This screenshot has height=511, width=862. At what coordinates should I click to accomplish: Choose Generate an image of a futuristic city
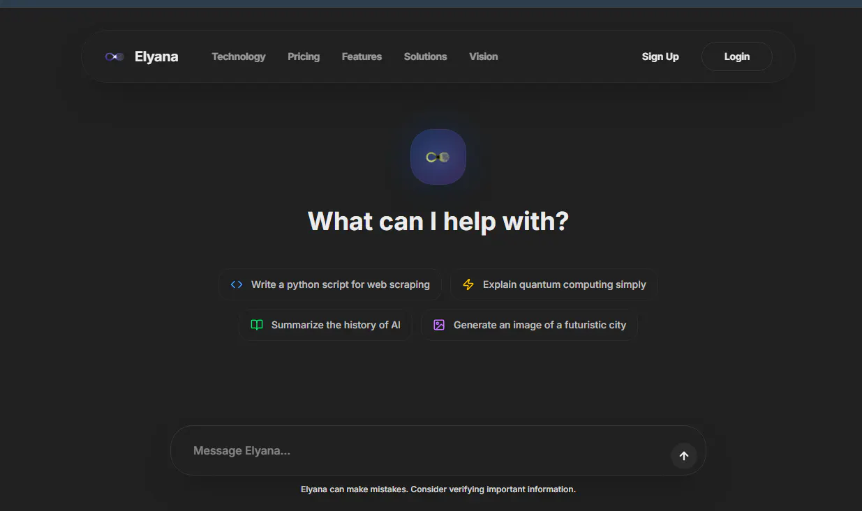[529, 325]
